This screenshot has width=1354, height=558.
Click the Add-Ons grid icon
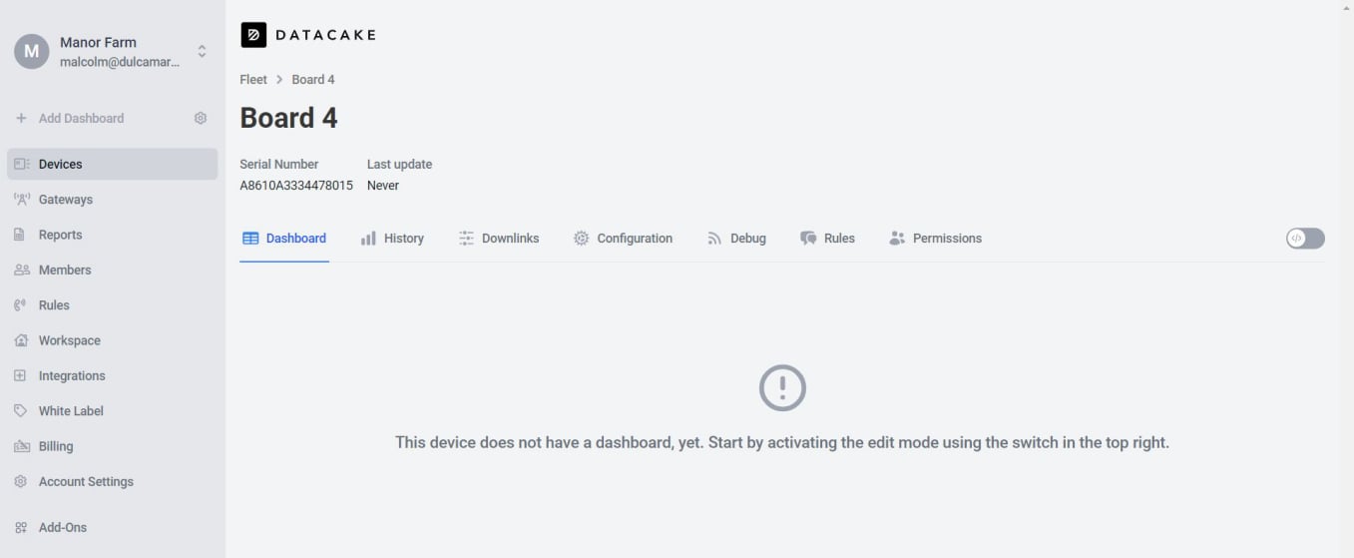(x=21, y=527)
